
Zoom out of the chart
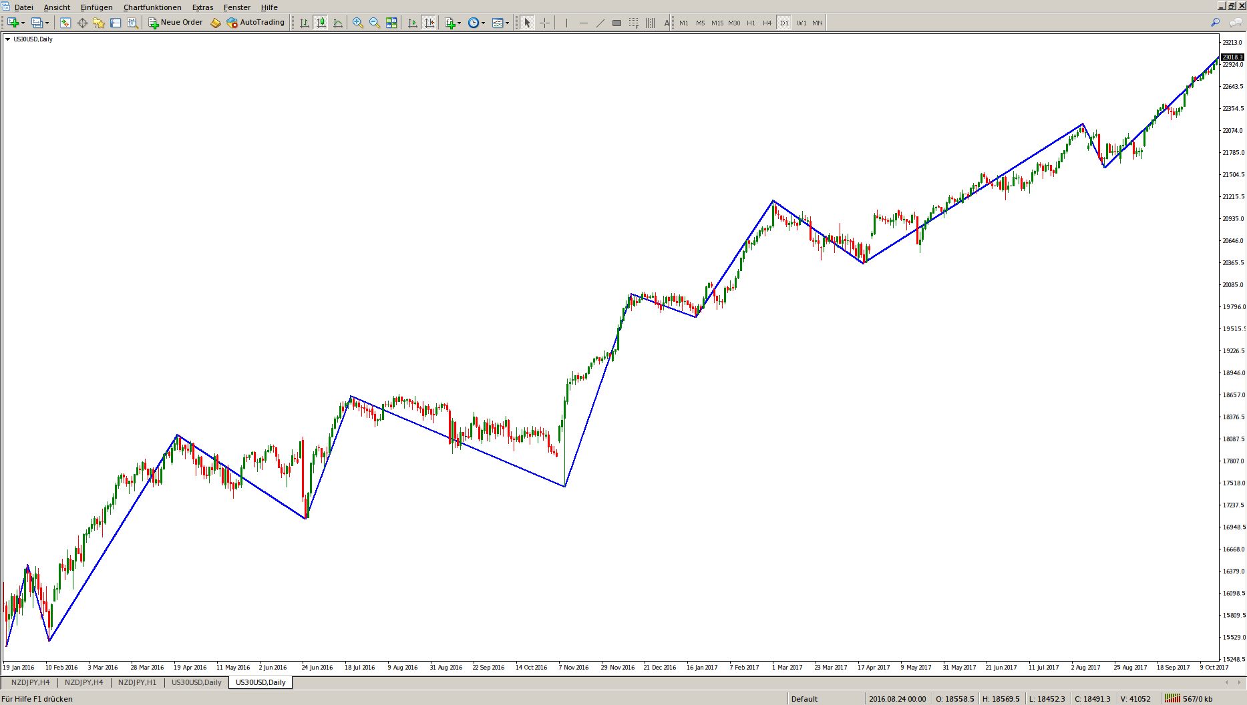point(374,23)
